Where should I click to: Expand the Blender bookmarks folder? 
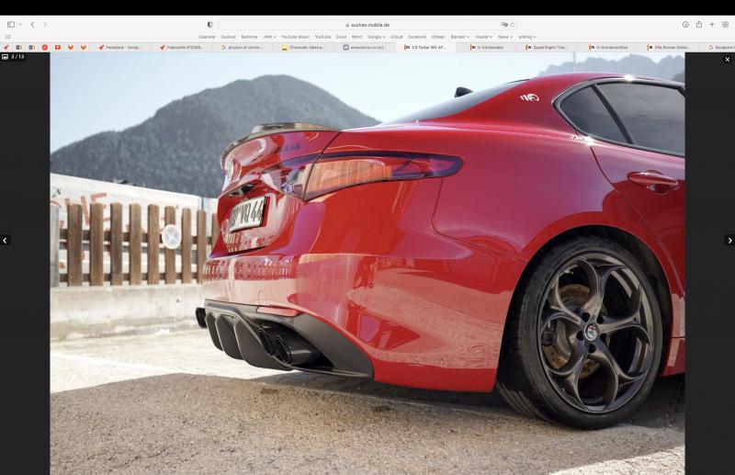[458, 37]
